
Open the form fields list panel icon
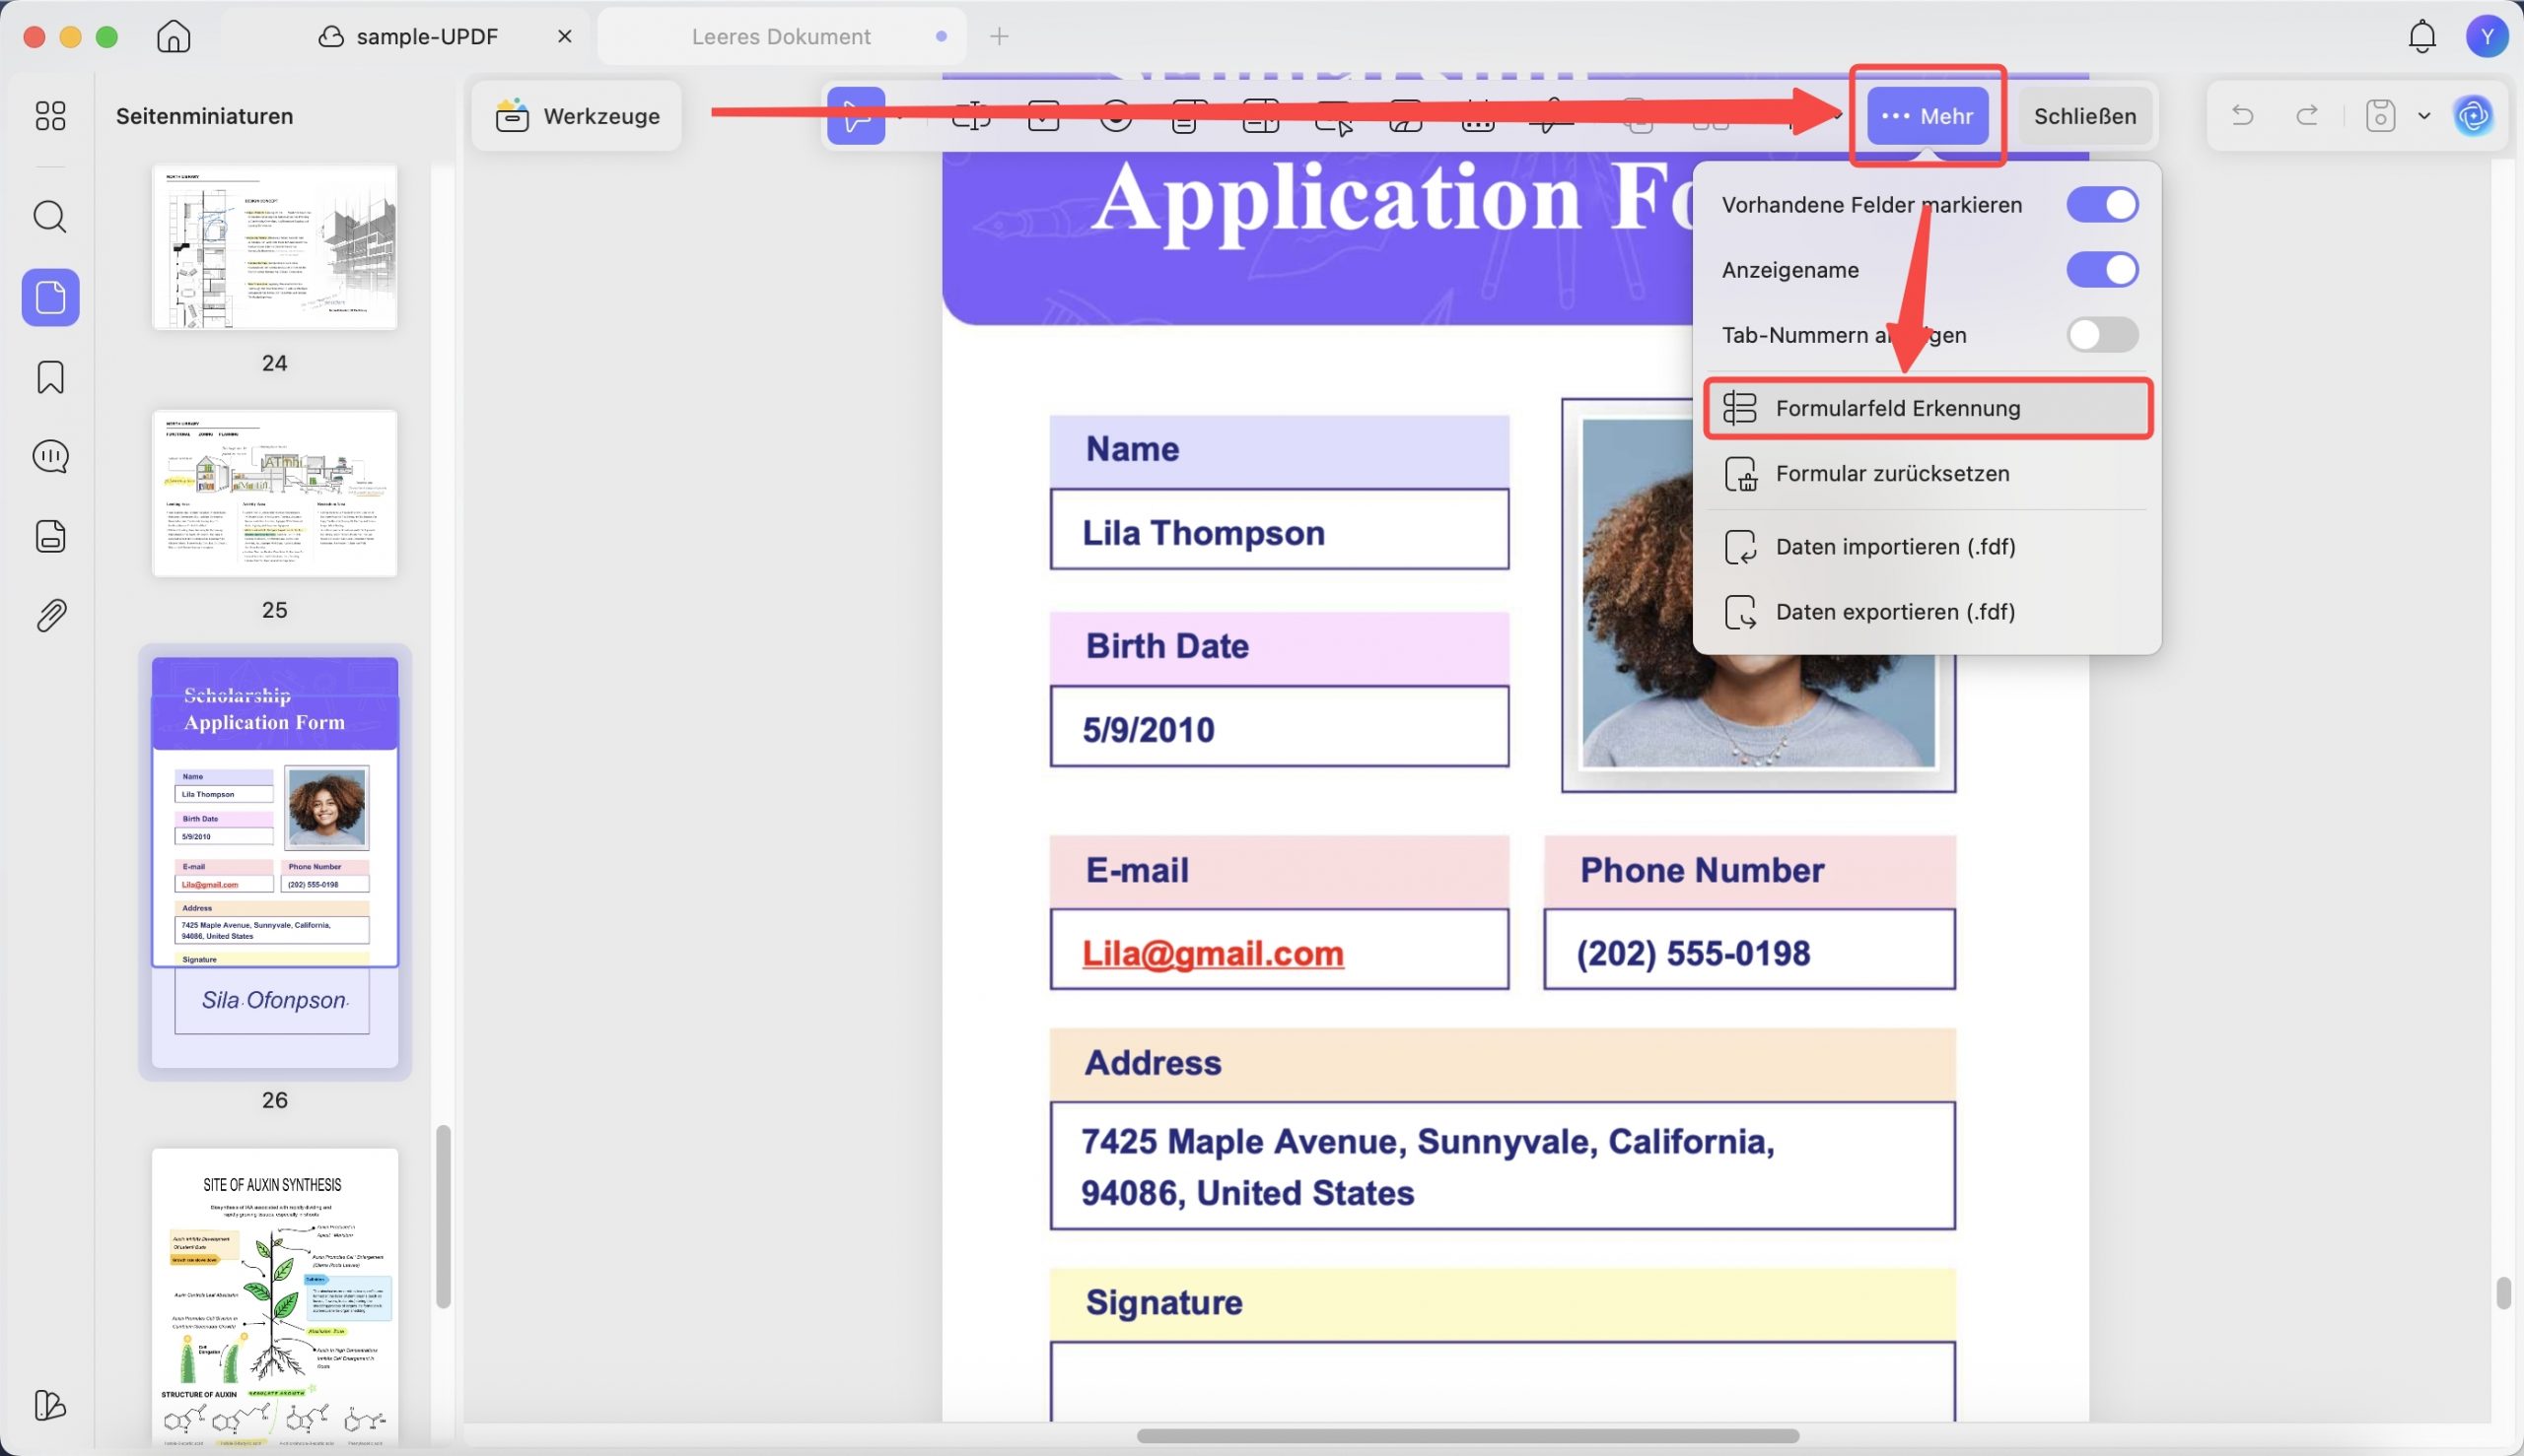(50, 536)
